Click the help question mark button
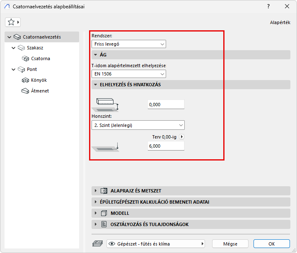This screenshot has height=253, width=297. tap(268, 6)
